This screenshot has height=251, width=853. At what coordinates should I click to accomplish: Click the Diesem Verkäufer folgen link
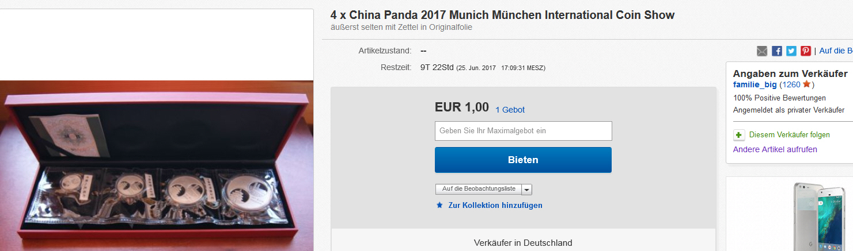(x=789, y=135)
